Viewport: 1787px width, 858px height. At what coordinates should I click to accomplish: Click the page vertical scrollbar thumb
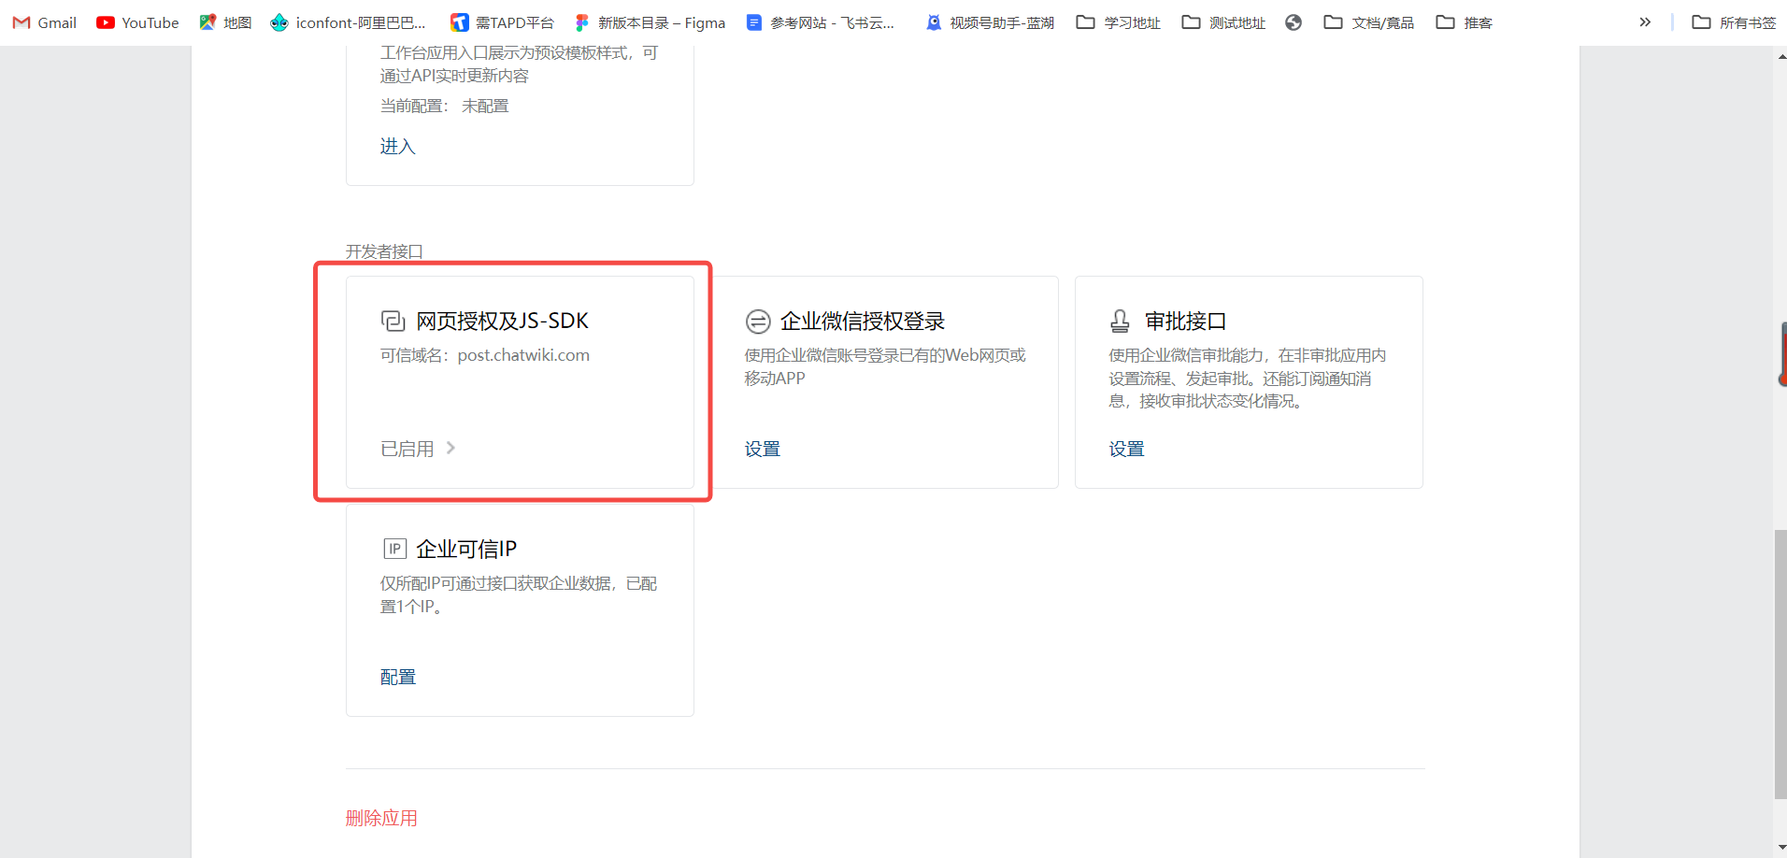pos(1780,665)
